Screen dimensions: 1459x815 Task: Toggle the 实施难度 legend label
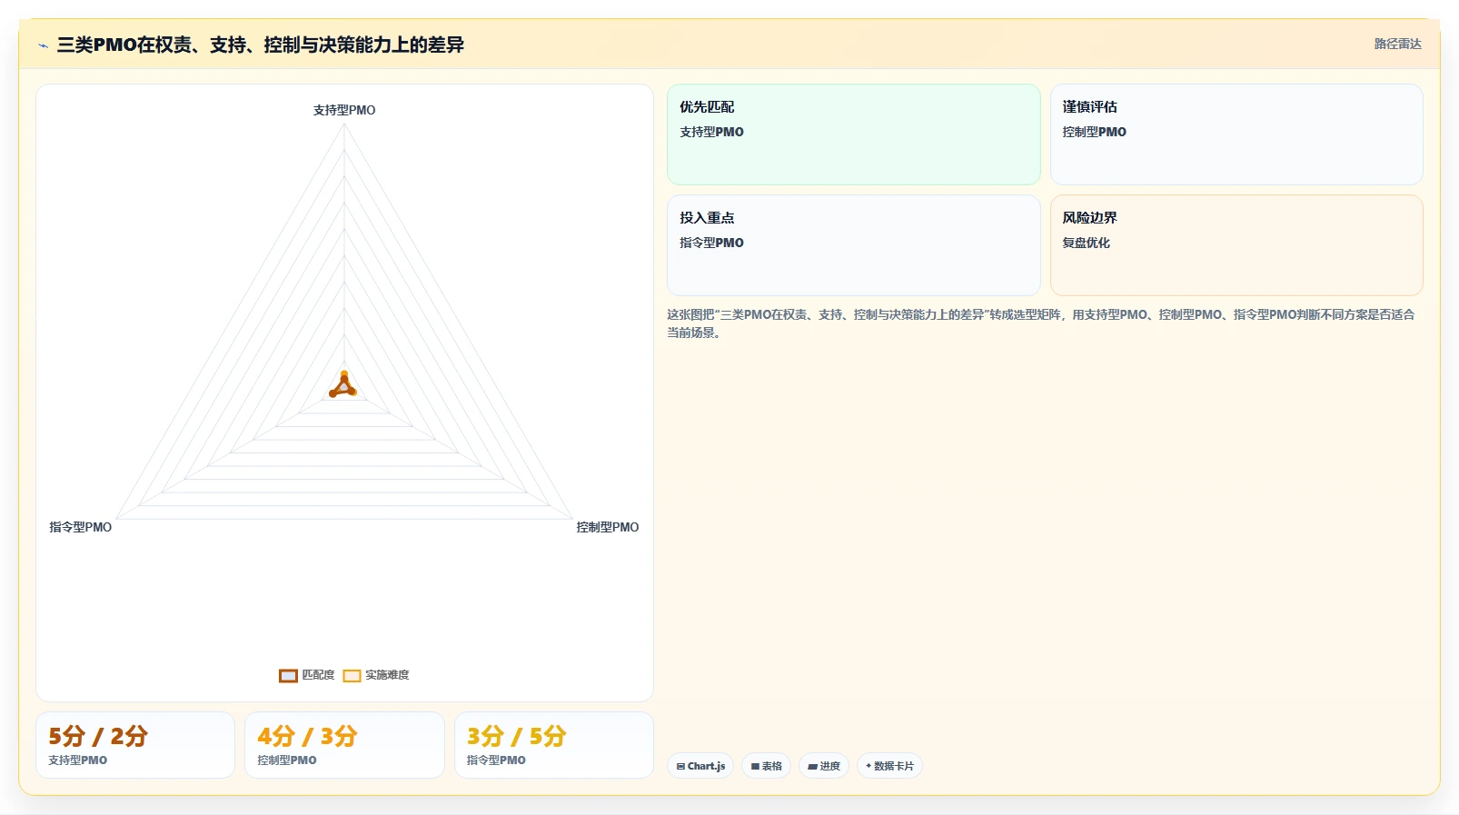(x=387, y=675)
